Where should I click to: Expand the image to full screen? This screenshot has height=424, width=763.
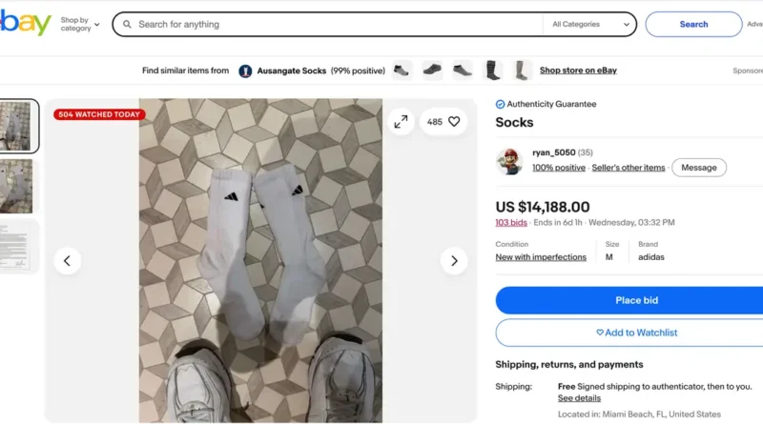click(401, 122)
